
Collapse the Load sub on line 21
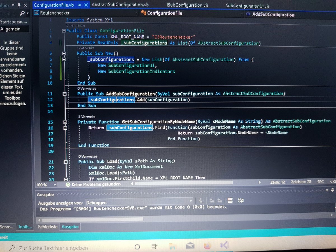pyautogui.click(x=65, y=162)
